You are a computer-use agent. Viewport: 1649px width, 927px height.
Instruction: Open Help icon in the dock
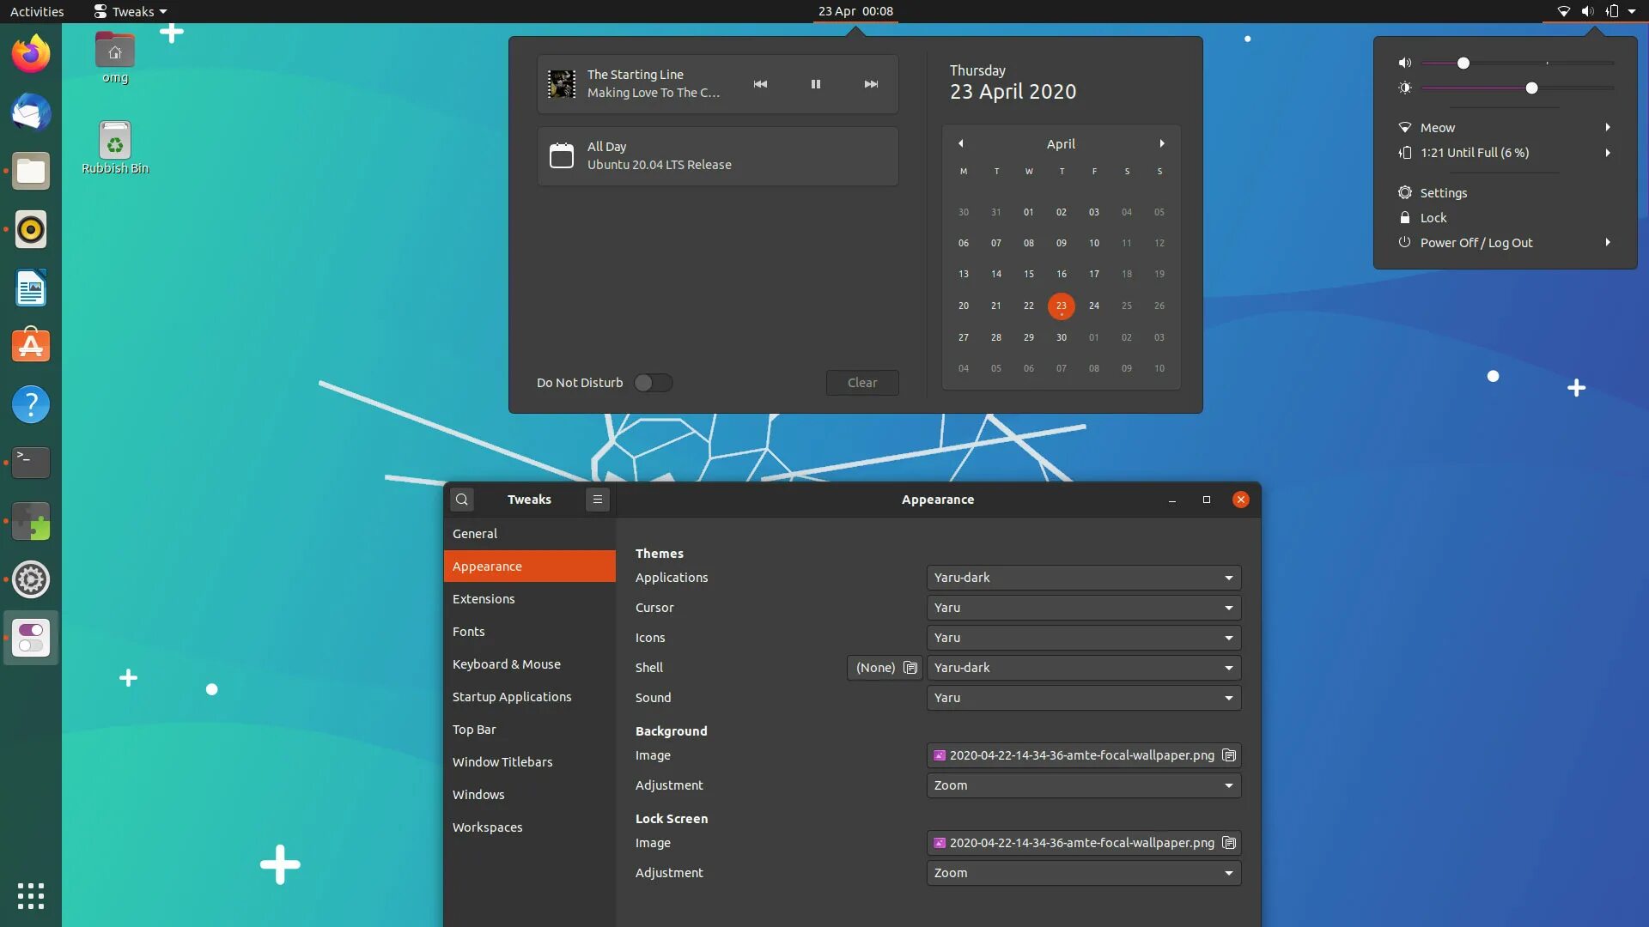tap(31, 404)
